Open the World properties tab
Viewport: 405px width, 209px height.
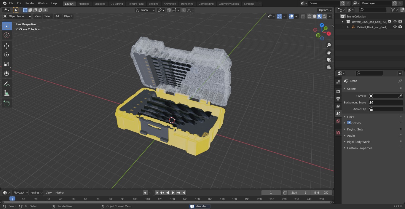(x=338, y=121)
